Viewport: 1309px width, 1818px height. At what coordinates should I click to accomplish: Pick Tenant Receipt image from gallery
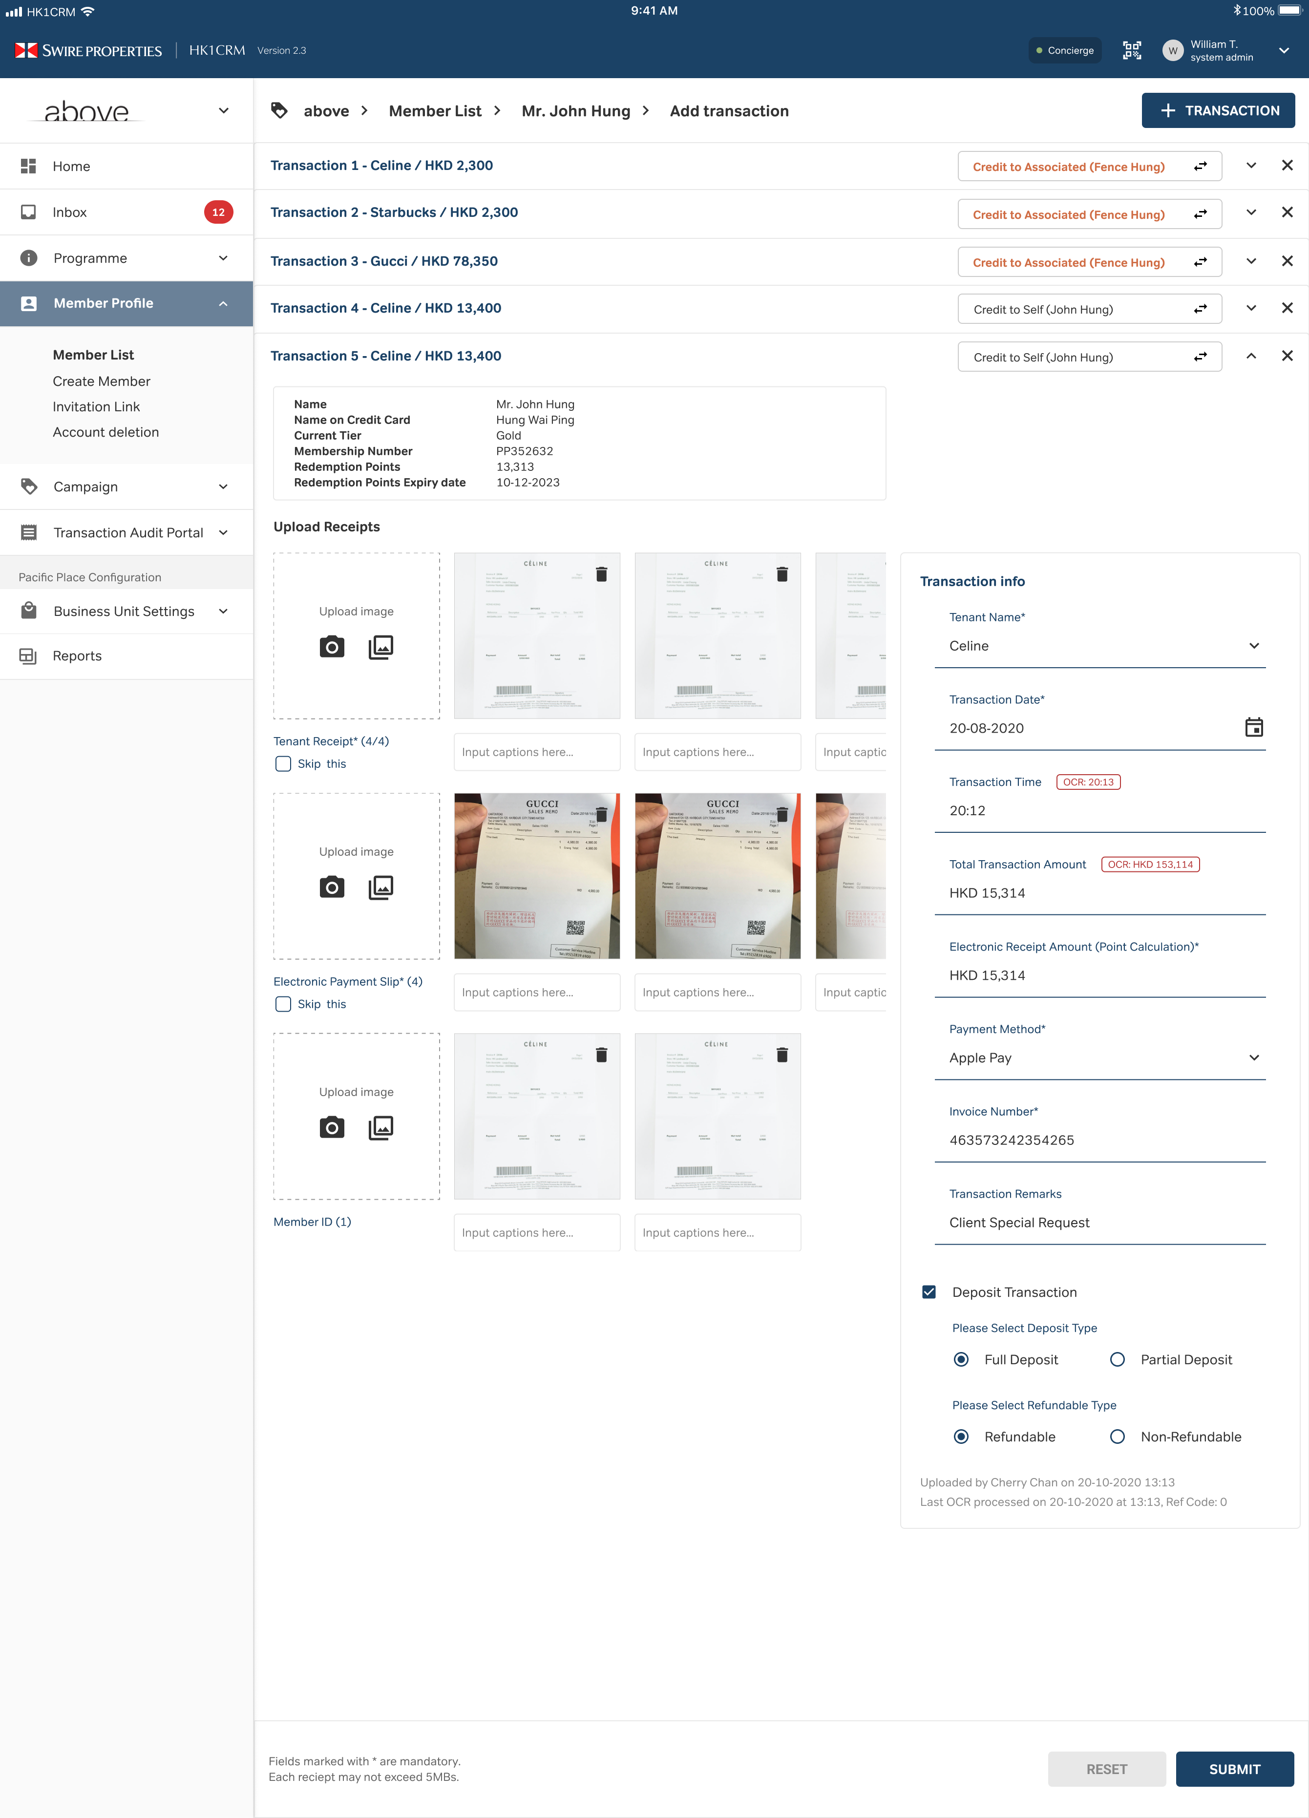[x=381, y=647]
